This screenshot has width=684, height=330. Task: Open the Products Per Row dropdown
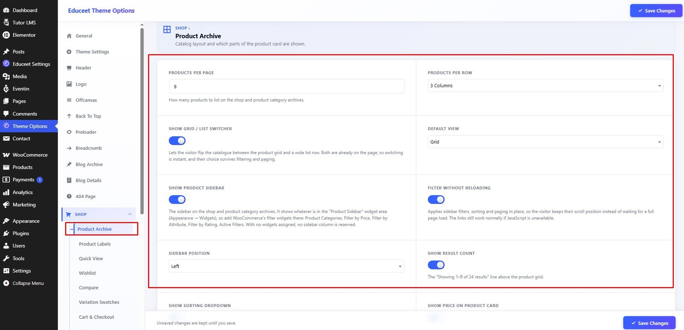pos(545,86)
